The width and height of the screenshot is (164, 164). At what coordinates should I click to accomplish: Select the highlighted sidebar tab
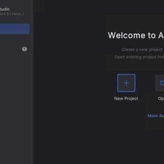point(15,29)
